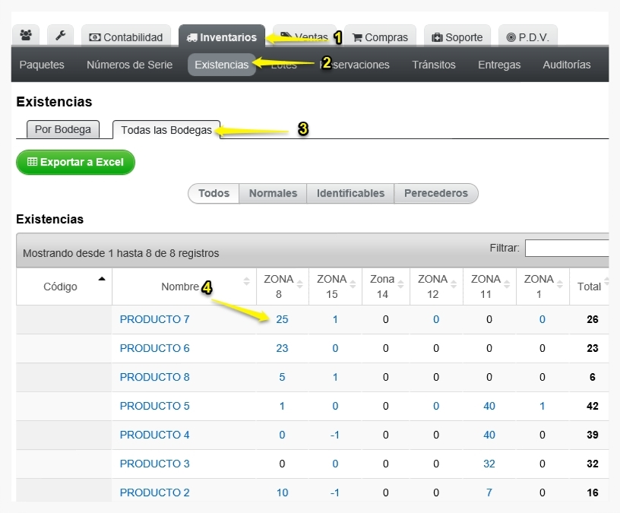Toggle the Código column sort arrow
This screenshot has width=620, height=513.
pos(102,279)
